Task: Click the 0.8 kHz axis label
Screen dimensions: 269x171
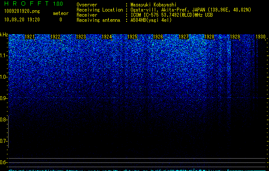Action: [3, 120]
